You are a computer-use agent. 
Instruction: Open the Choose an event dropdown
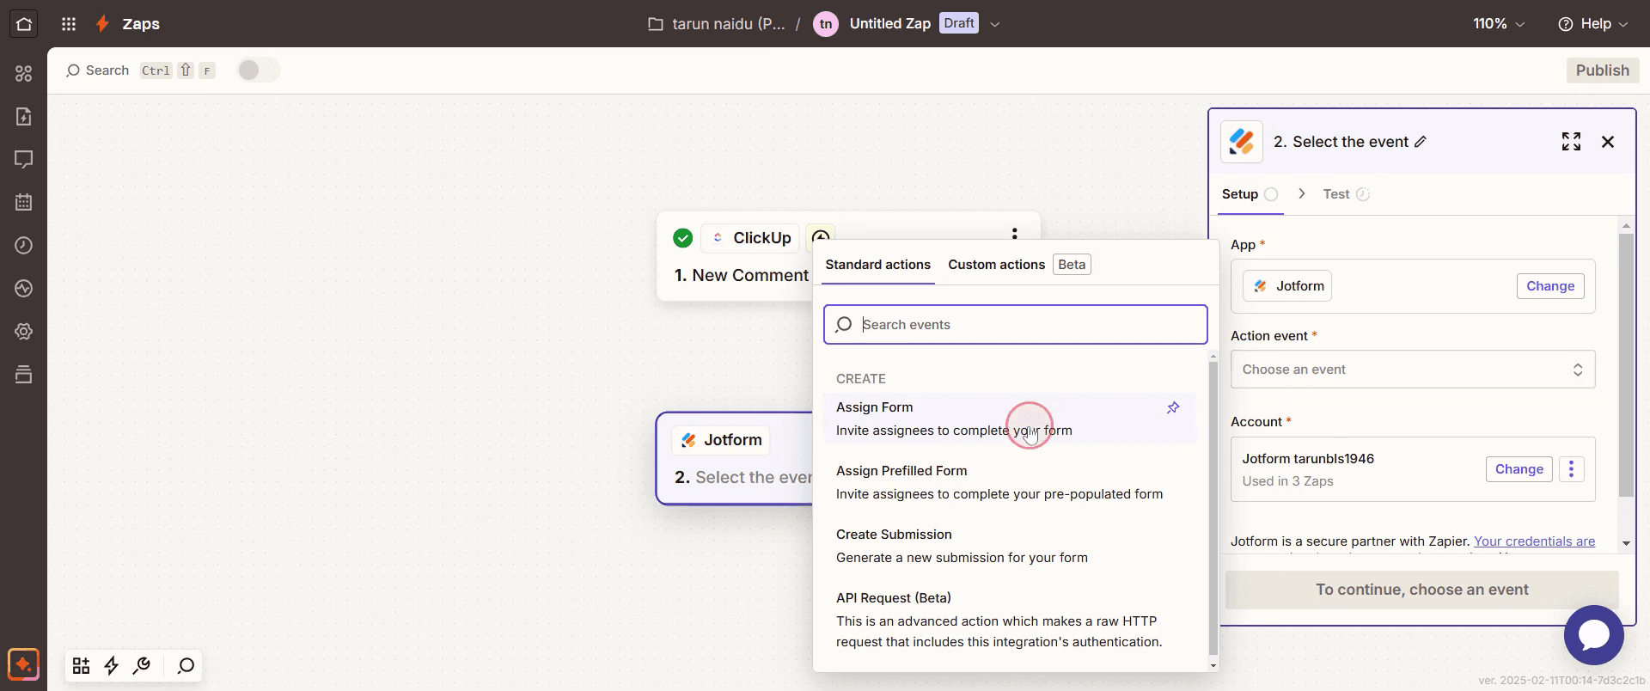1413,370
